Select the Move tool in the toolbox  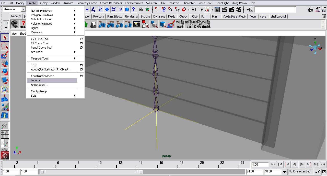(5, 63)
